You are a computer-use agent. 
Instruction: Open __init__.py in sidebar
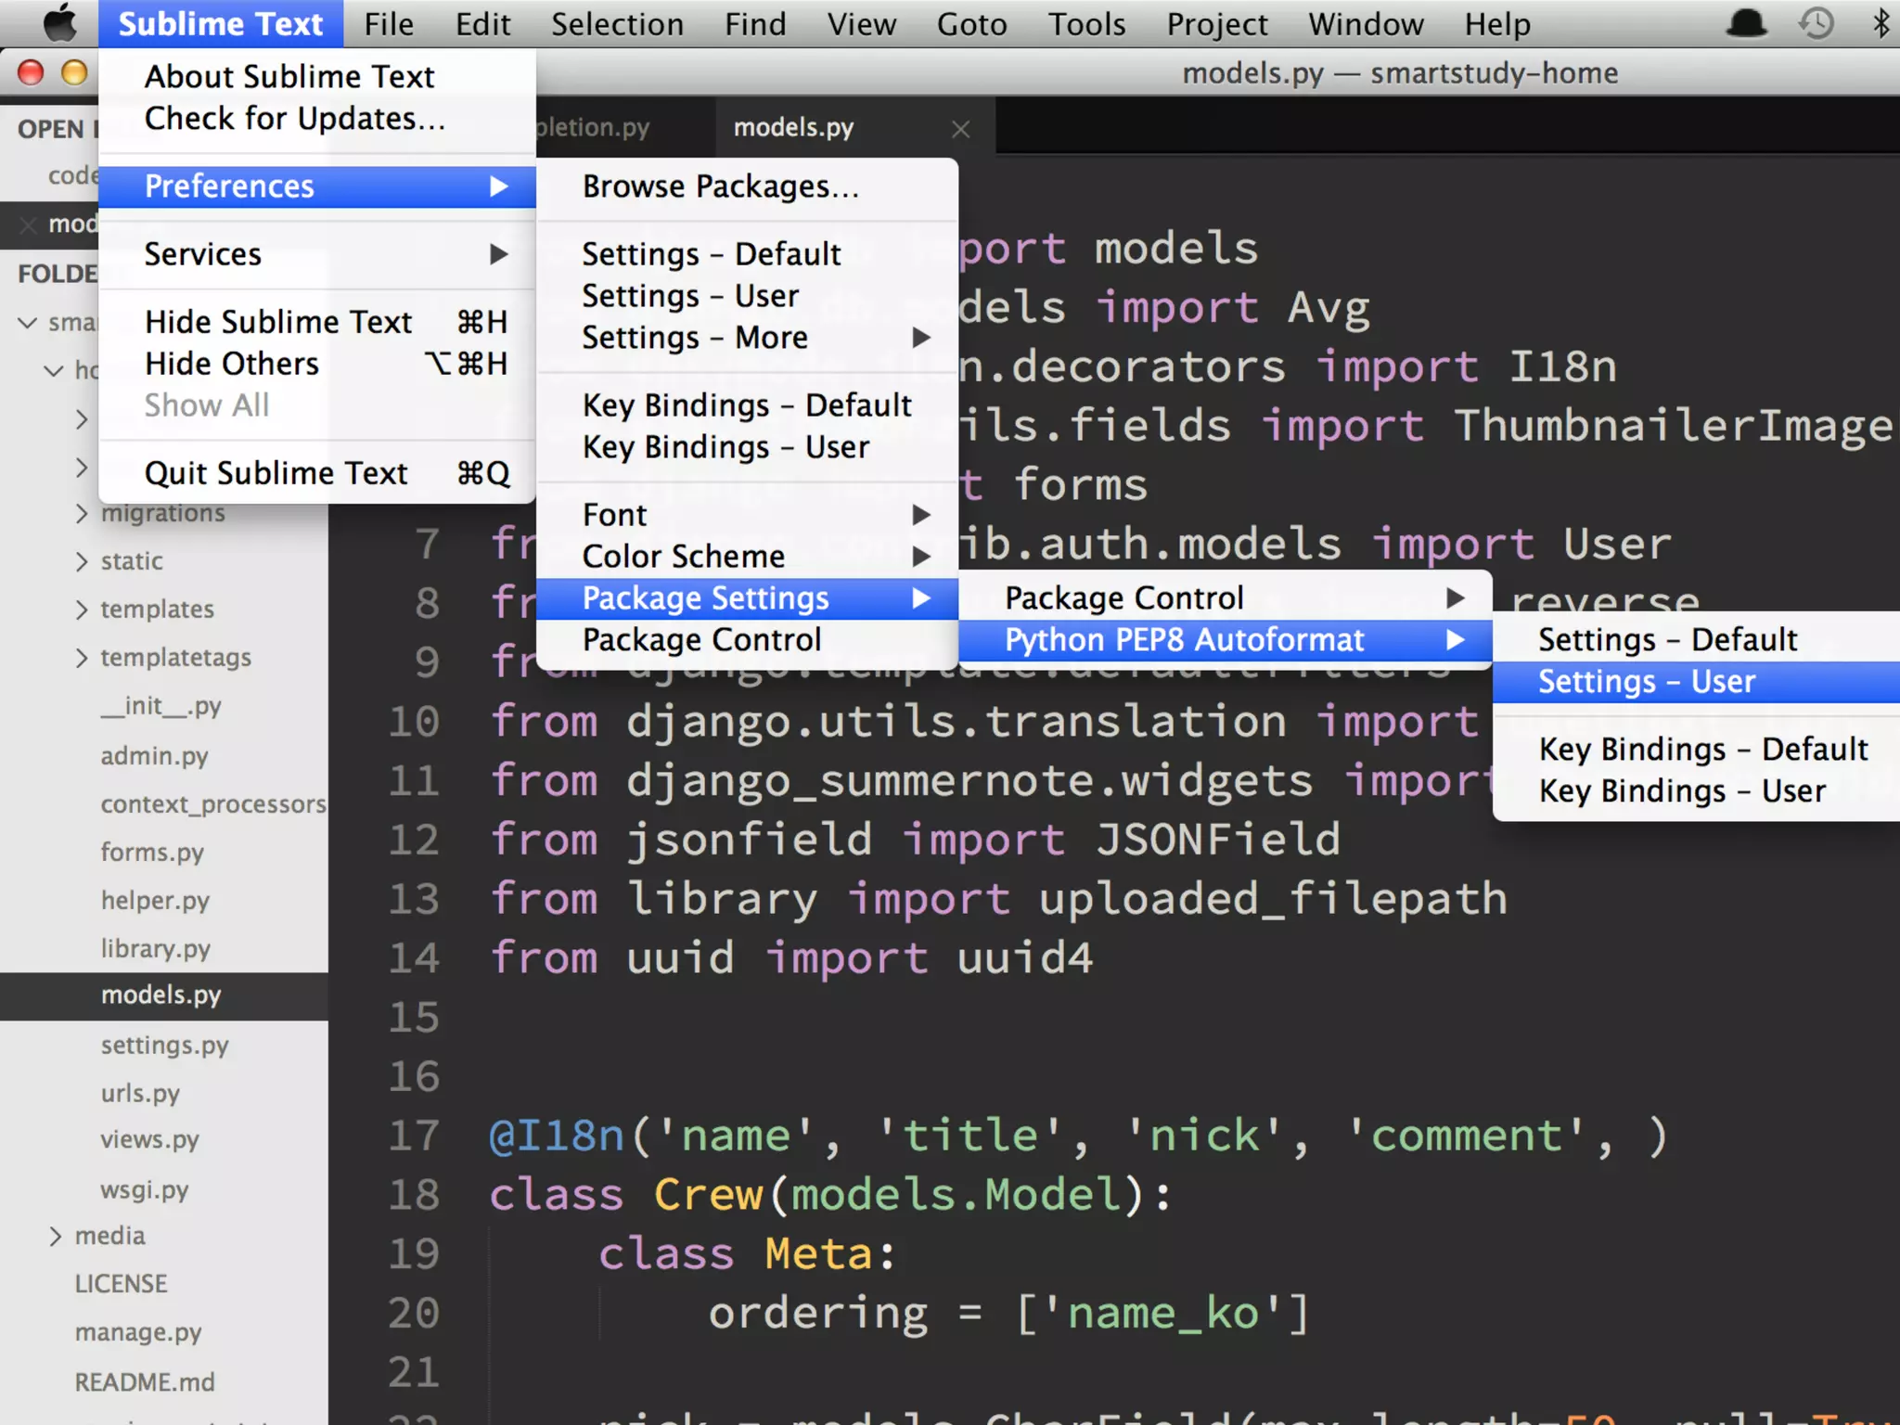[x=161, y=707]
